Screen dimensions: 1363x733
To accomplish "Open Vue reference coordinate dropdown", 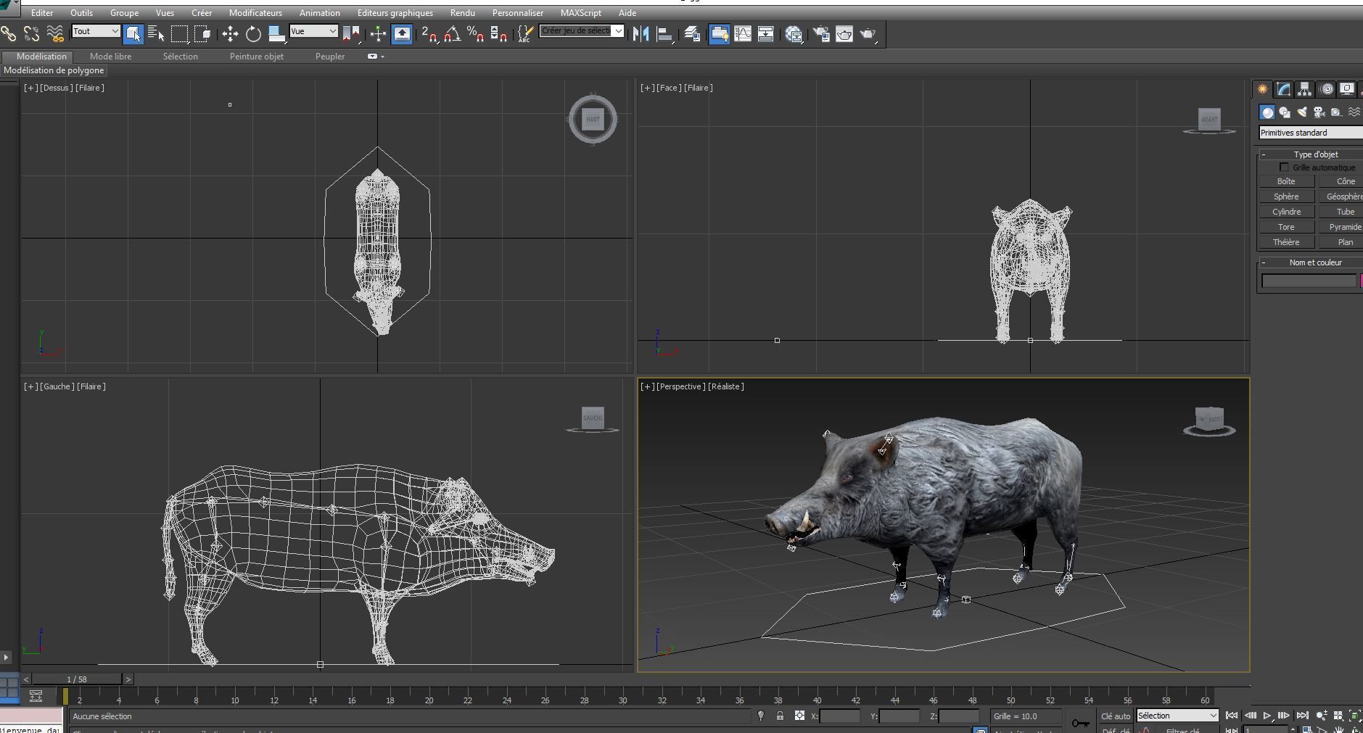I will click(313, 31).
